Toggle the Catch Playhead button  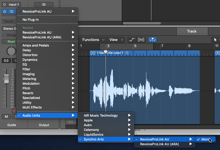(152, 40)
